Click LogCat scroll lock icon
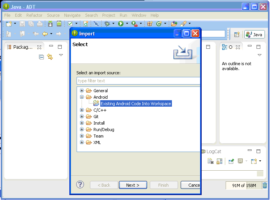 point(219,161)
